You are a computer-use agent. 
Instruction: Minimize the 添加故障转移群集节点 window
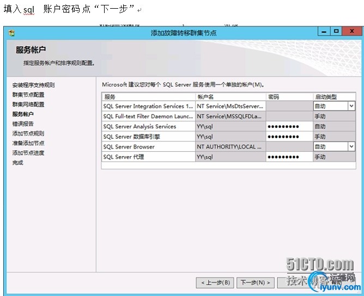[324, 31]
